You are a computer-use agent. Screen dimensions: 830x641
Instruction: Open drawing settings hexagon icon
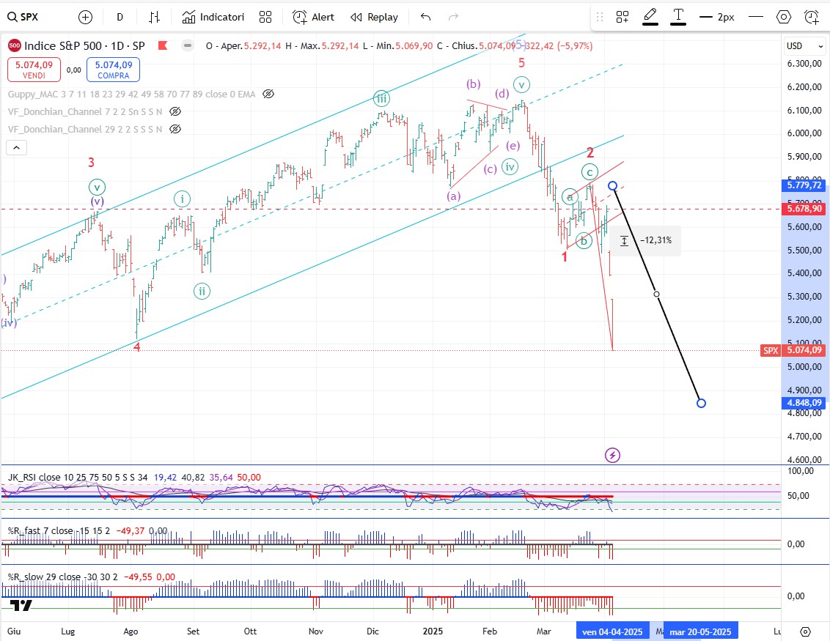pyautogui.click(x=783, y=18)
